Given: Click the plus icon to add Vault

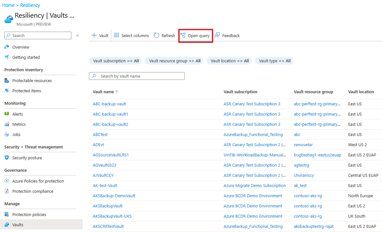Looking at the screenshot, I should (x=94, y=35).
